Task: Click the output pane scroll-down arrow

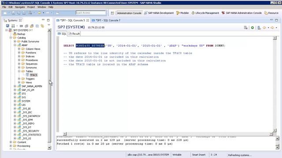Action: [277, 147]
